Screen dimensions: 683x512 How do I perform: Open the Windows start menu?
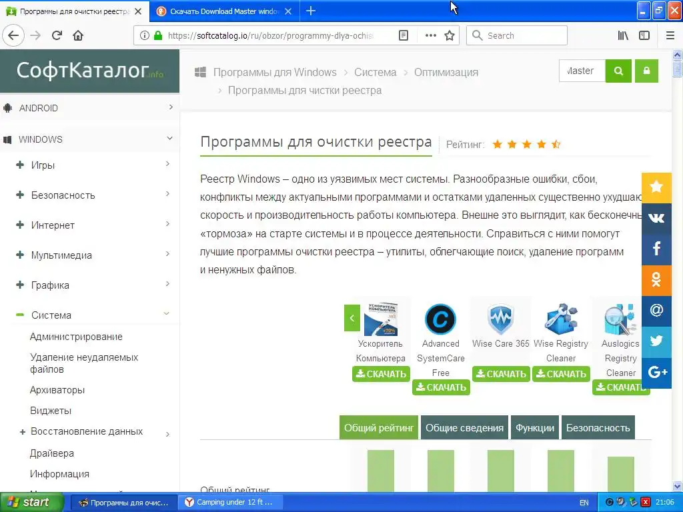(32, 503)
